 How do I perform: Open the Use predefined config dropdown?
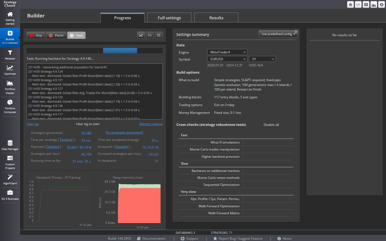(278, 34)
